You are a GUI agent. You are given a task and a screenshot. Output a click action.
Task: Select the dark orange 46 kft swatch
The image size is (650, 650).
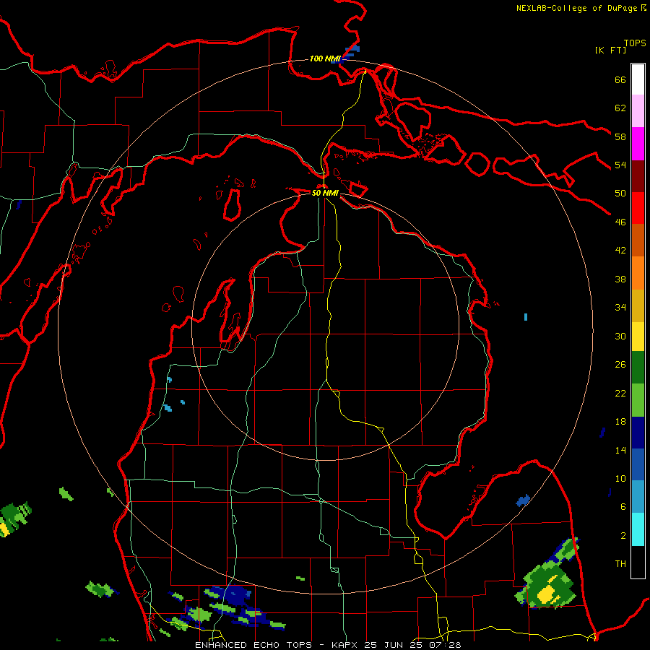pos(638,240)
